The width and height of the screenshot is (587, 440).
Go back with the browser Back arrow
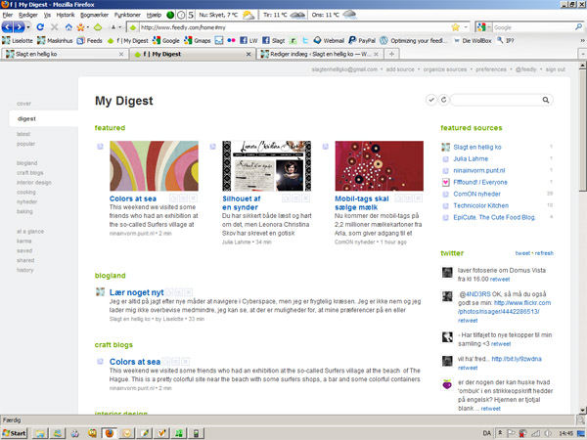pos(7,27)
